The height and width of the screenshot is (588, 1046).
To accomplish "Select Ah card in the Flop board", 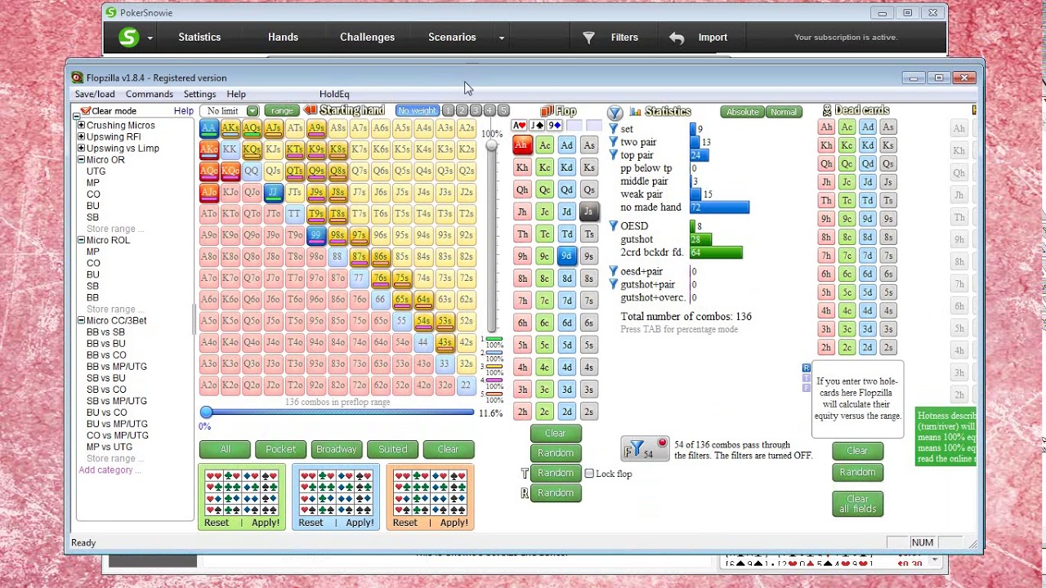I will (522, 145).
